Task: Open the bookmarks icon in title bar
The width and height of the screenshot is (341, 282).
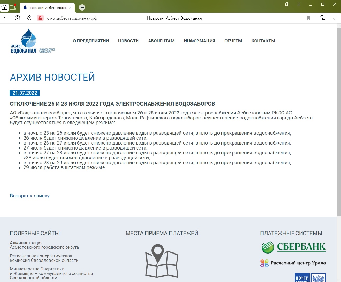Action: coord(287,4)
